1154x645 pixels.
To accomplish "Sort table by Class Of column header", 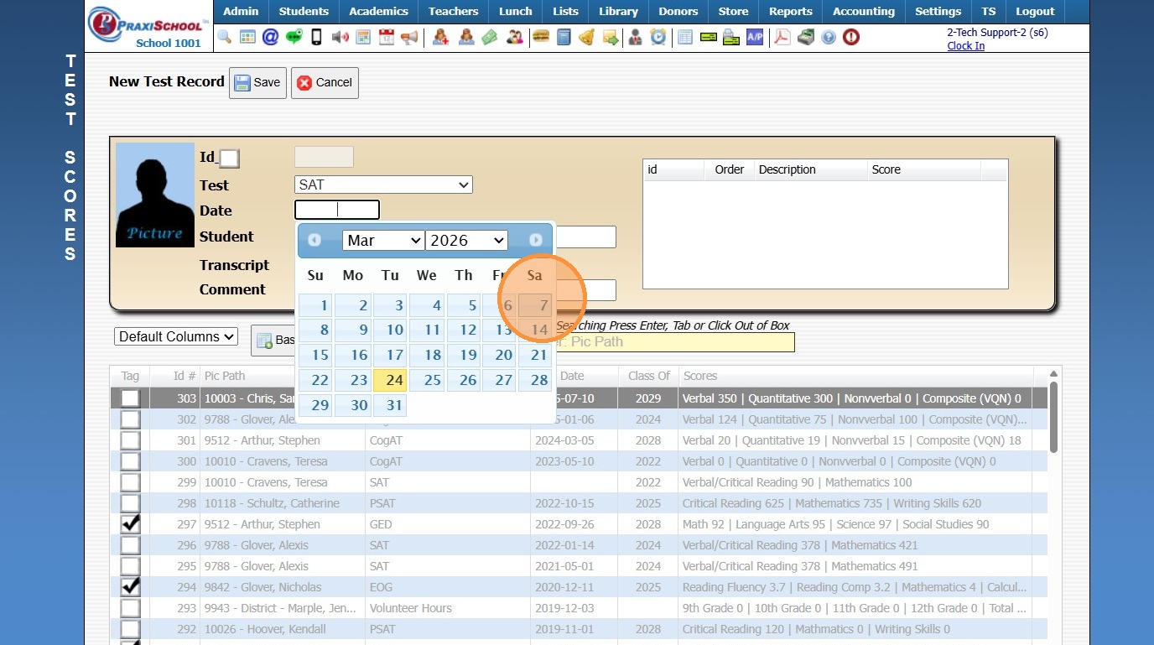I will [648, 376].
